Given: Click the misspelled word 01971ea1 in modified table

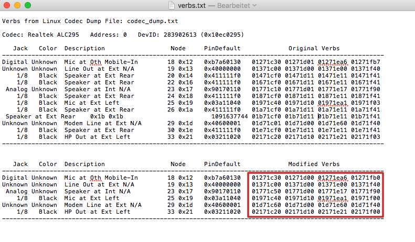Looking at the screenshot, I should pyautogui.click(x=333, y=198).
